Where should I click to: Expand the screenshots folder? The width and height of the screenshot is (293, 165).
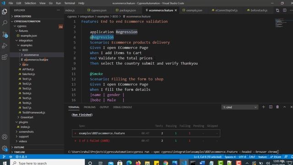[x=26, y=132]
